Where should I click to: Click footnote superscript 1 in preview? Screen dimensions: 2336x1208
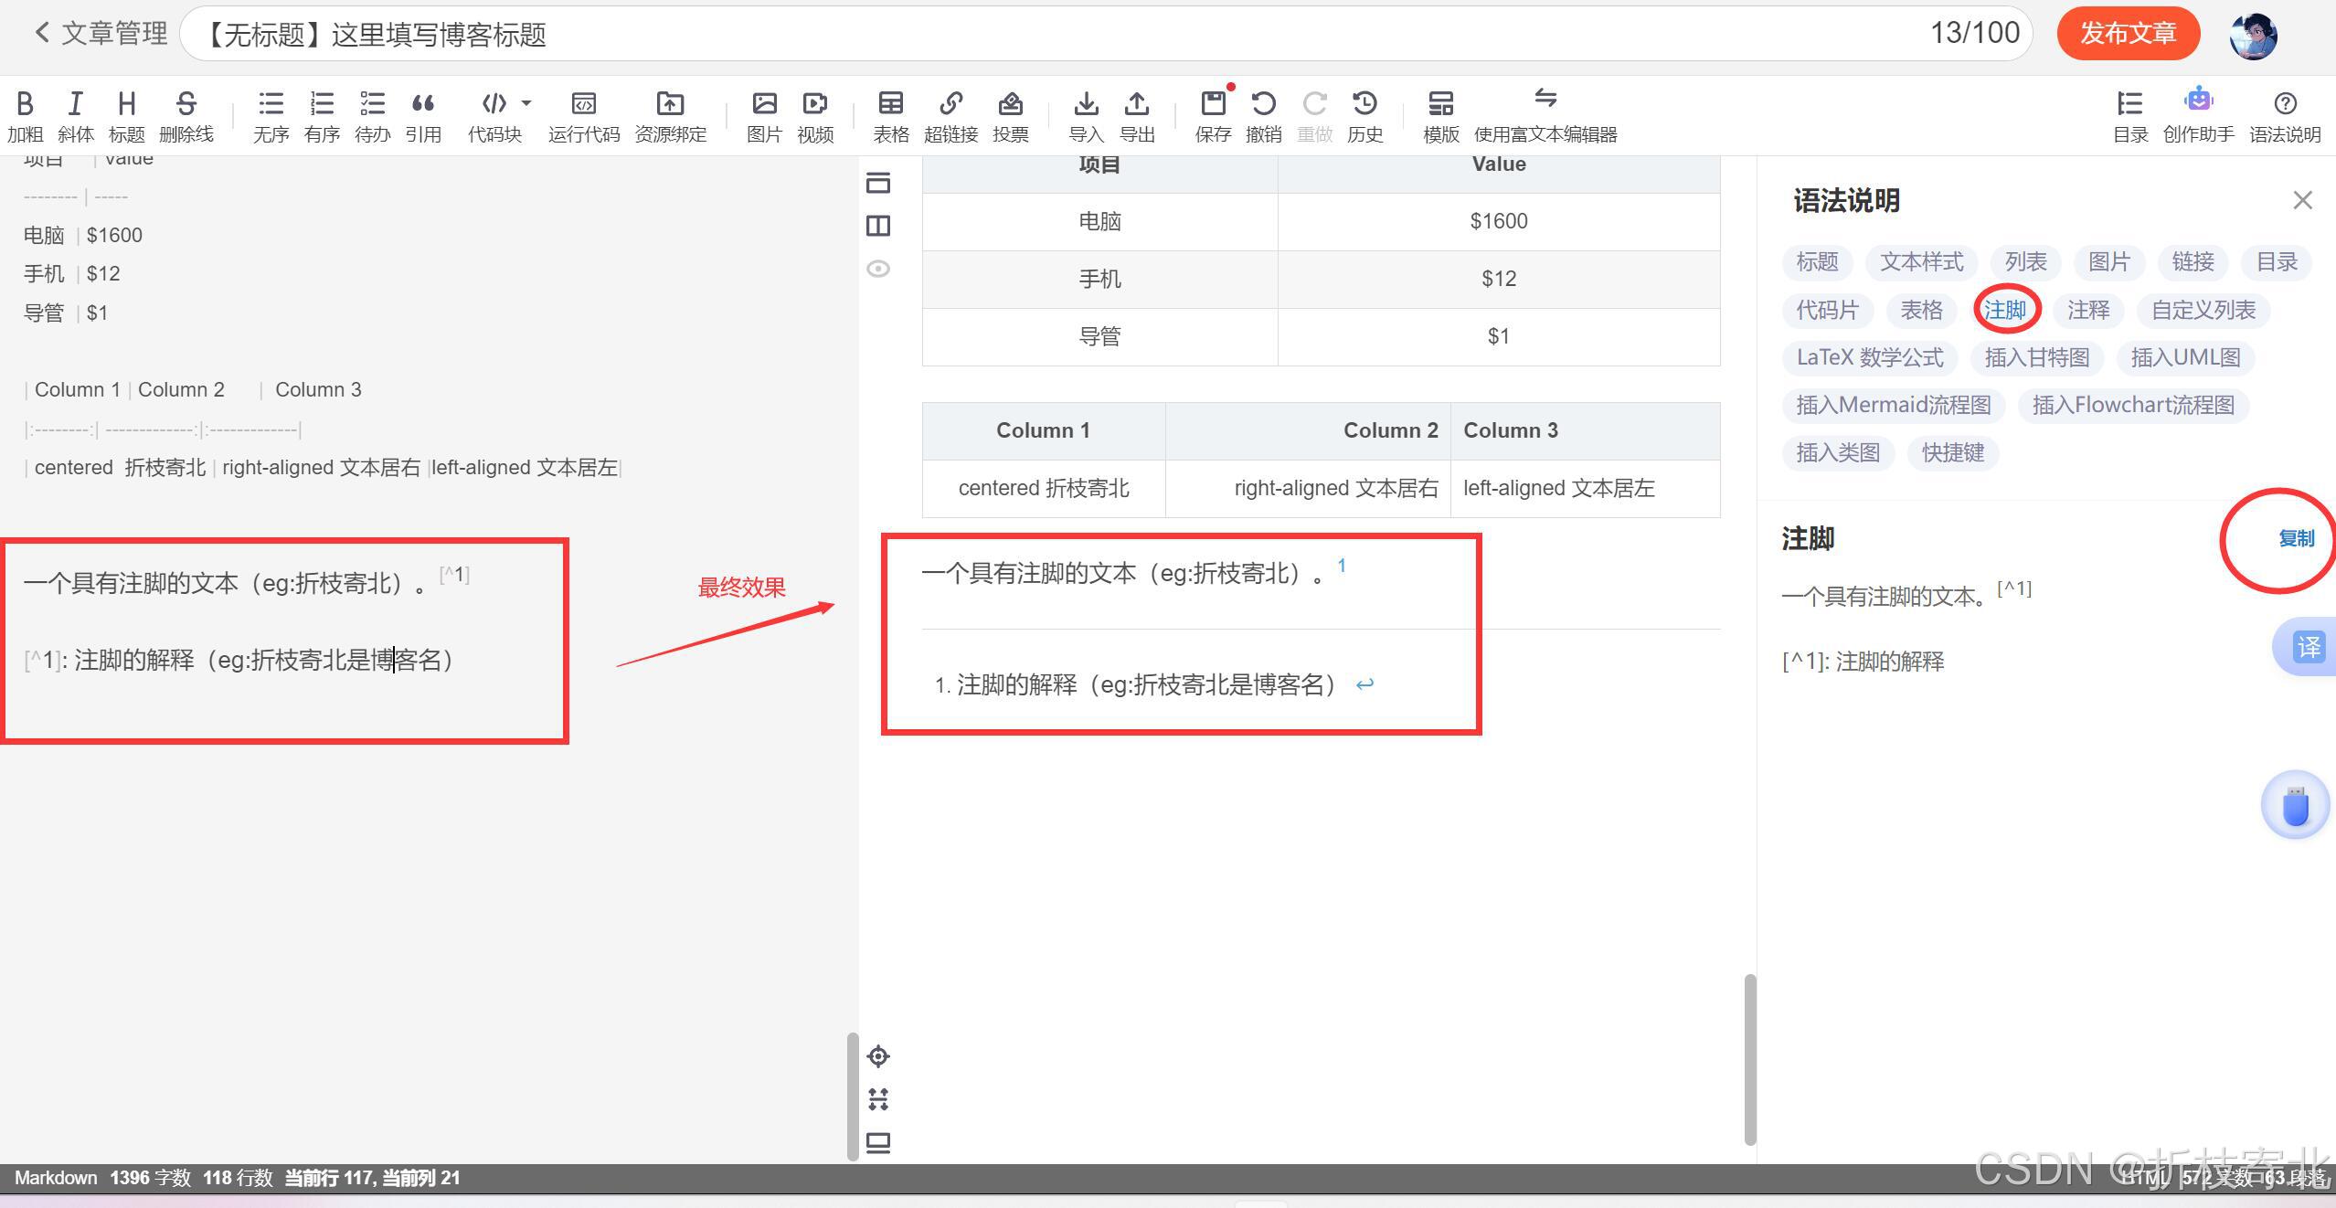1342,566
